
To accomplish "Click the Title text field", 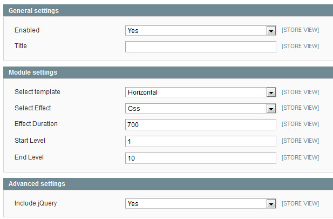I will click(201, 47).
